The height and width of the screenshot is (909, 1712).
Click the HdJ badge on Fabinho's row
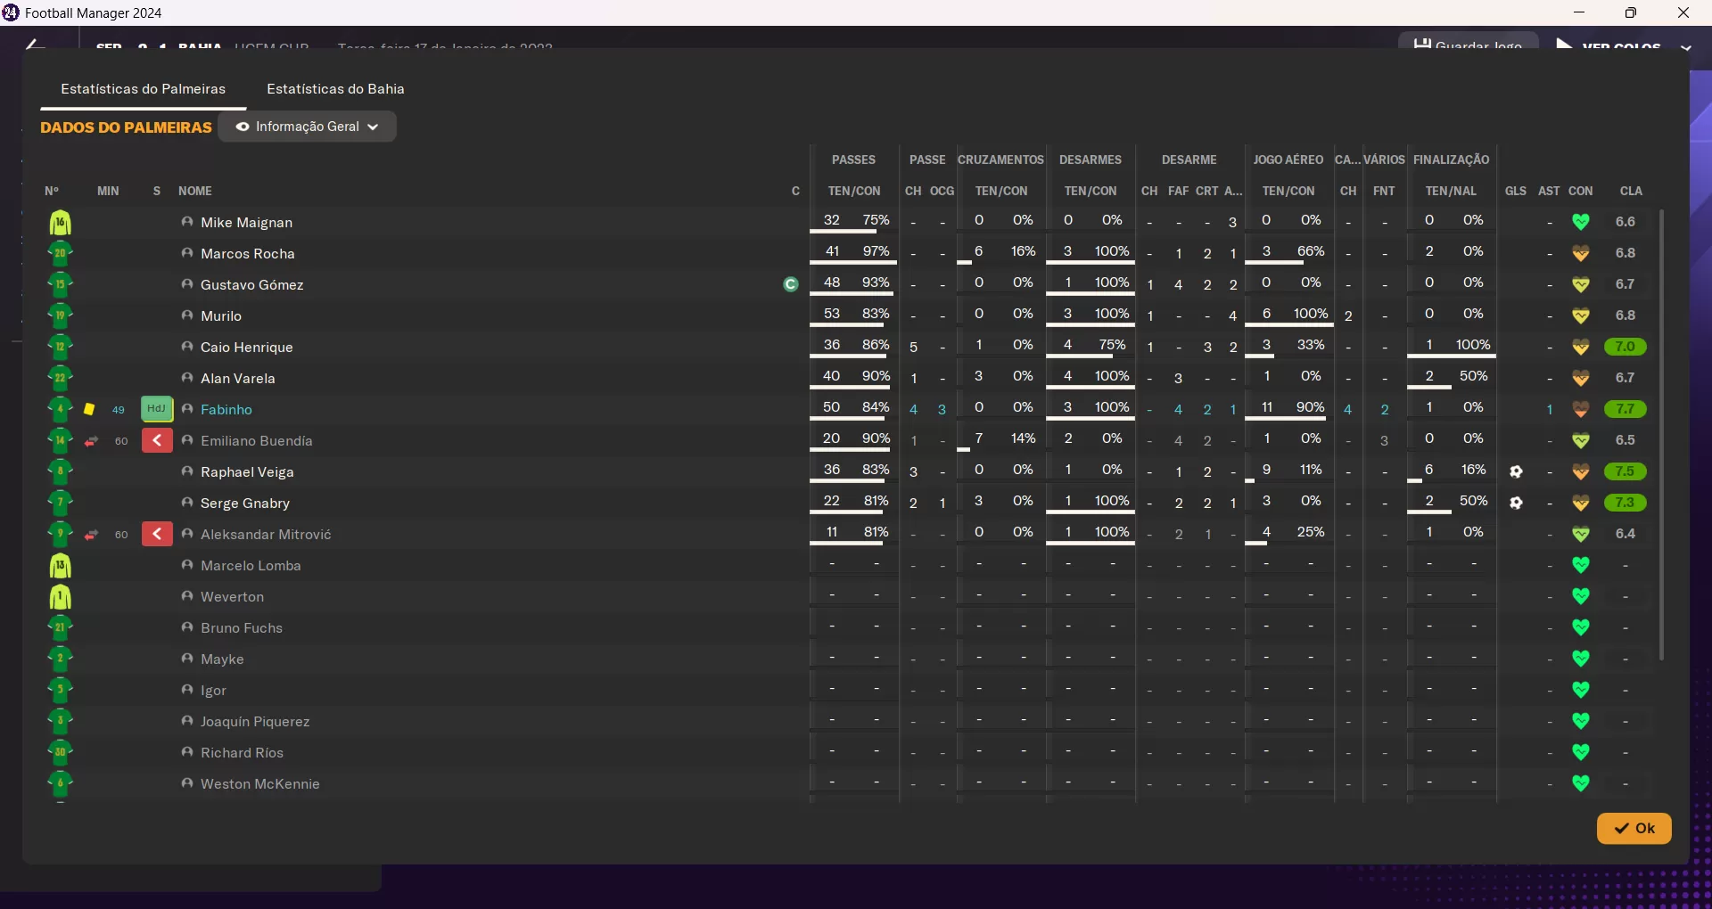[x=156, y=409]
